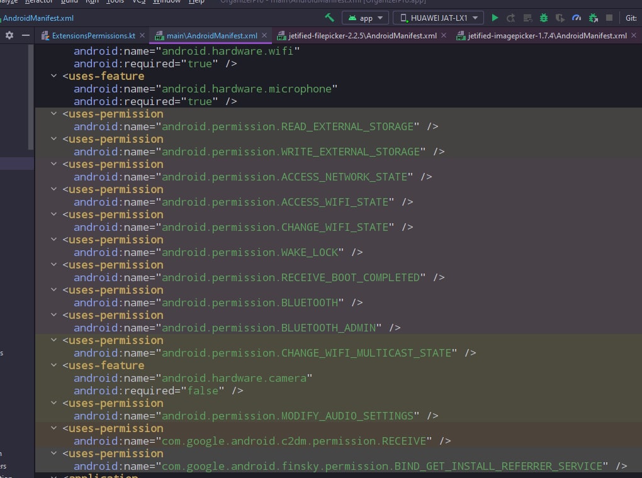
Task: Collapse ACCESS_NETWORK_STATE uses-permission block
Action: [x=53, y=164]
